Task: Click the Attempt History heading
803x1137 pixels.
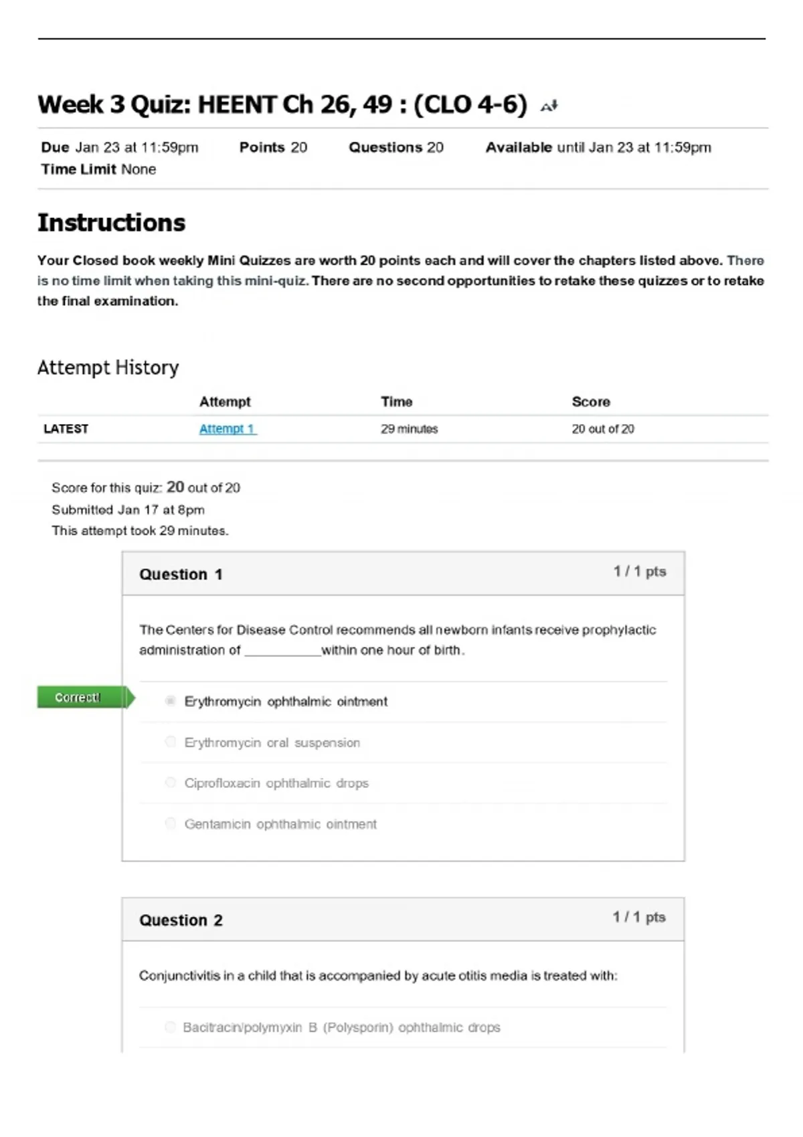Action: click(108, 367)
